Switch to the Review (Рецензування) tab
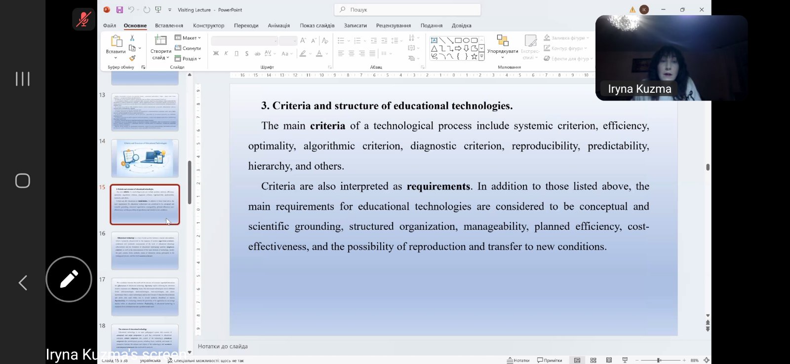This screenshot has width=790, height=364. (394, 25)
